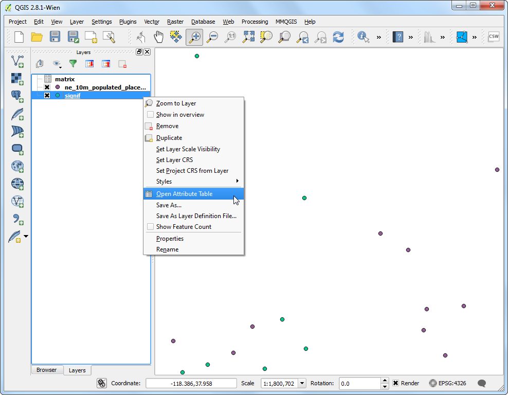Expand hidden toolbar items after Identify tool

pyautogui.click(x=379, y=37)
